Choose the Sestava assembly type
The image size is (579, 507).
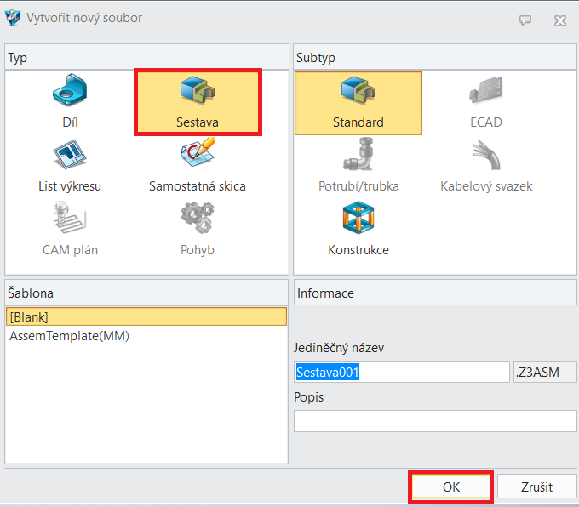click(x=198, y=102)
